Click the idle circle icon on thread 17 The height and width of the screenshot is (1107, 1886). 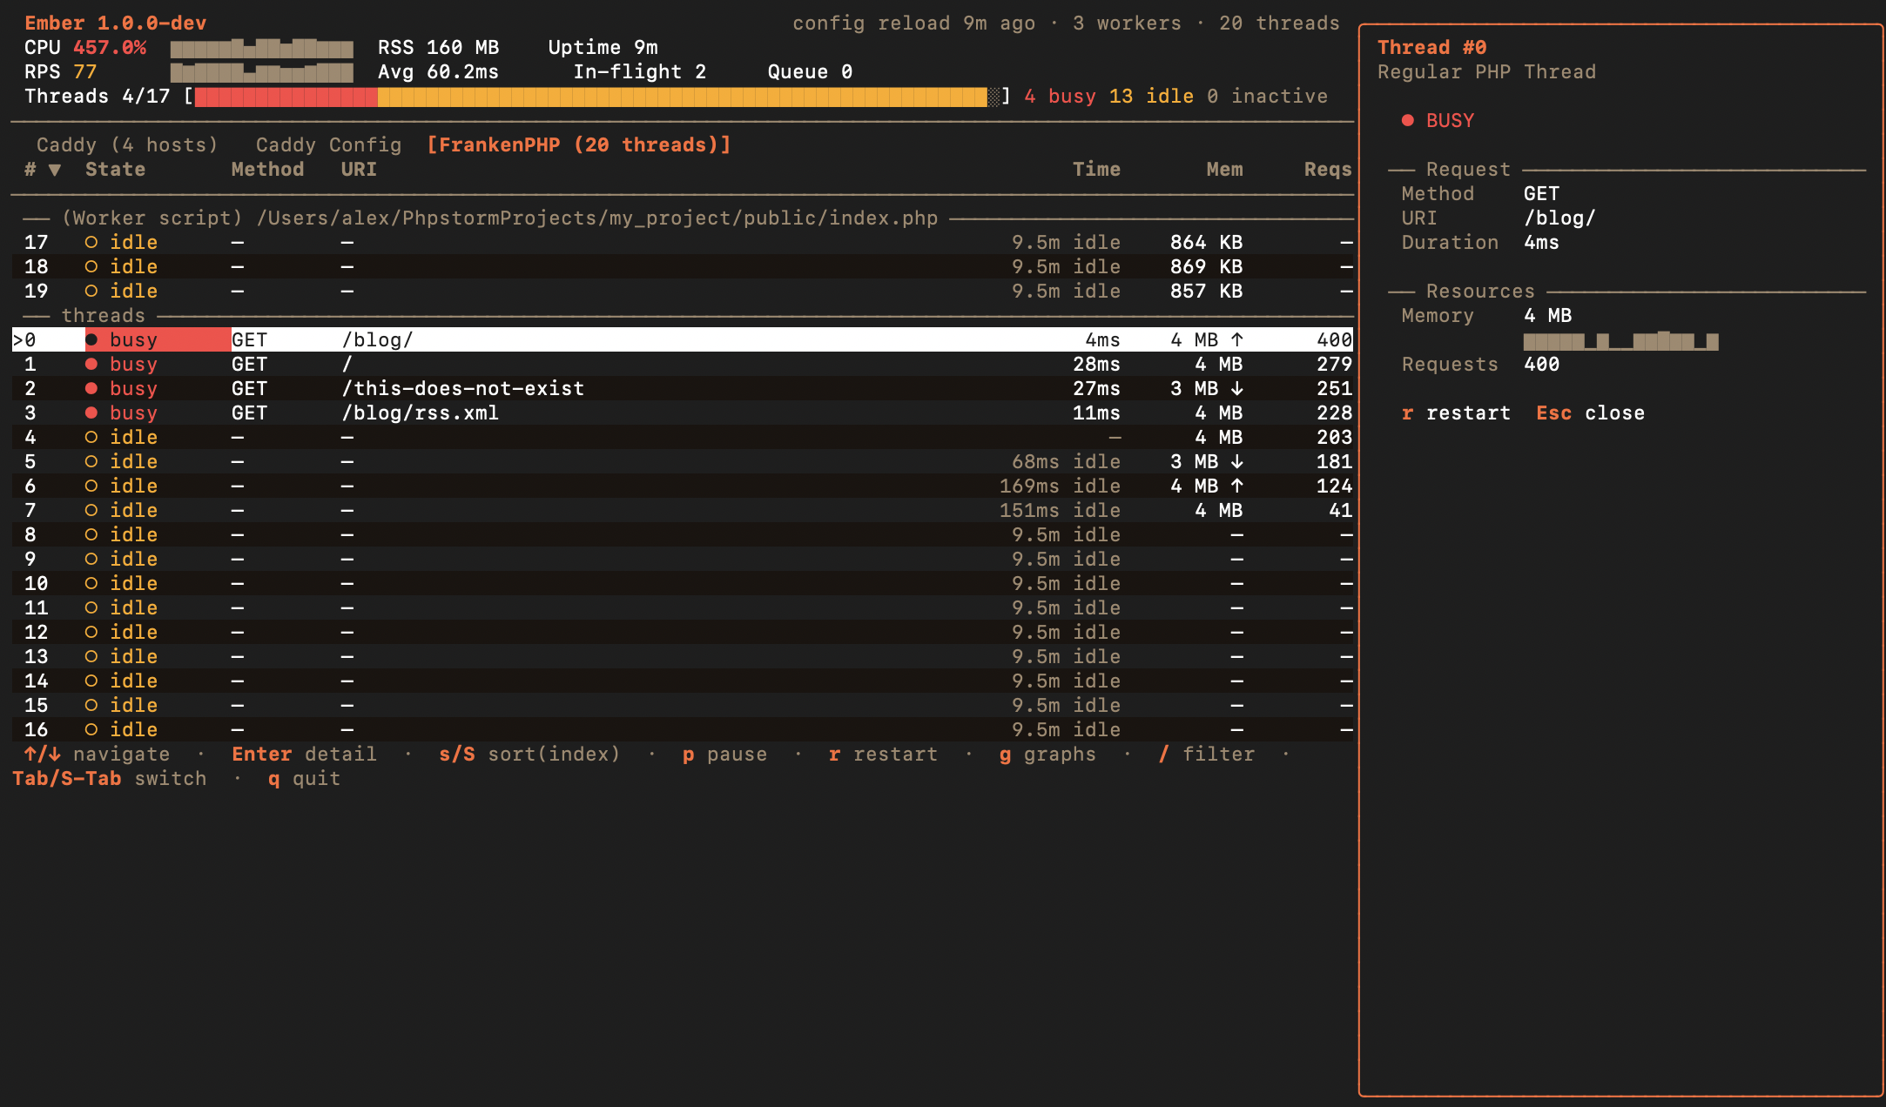tap(91, 242)
